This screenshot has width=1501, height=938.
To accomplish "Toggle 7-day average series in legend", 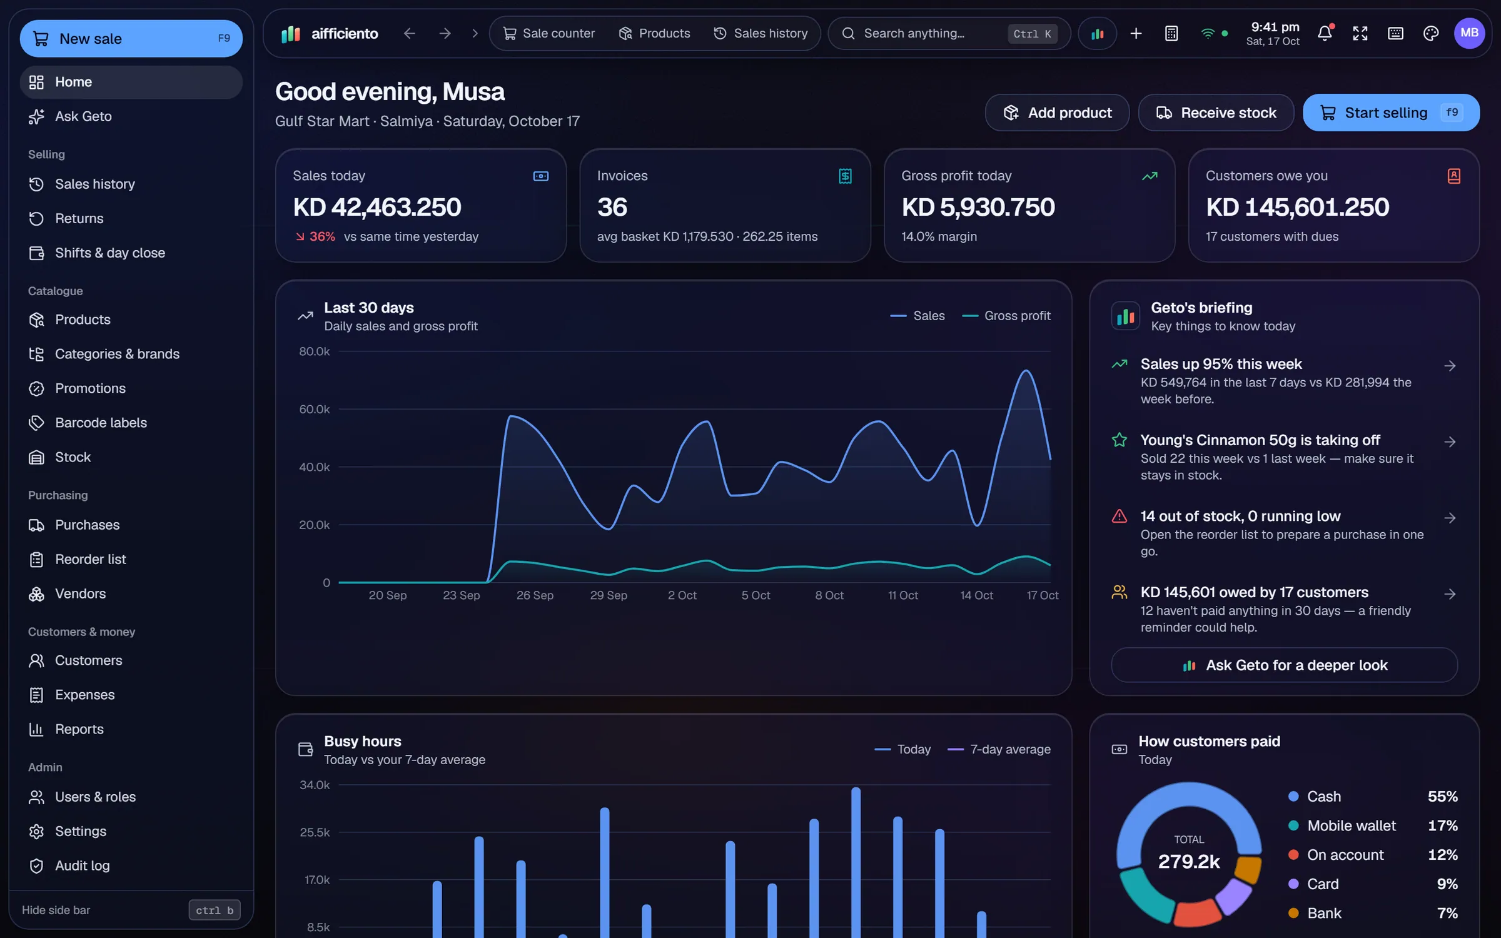I will point(999,749).
